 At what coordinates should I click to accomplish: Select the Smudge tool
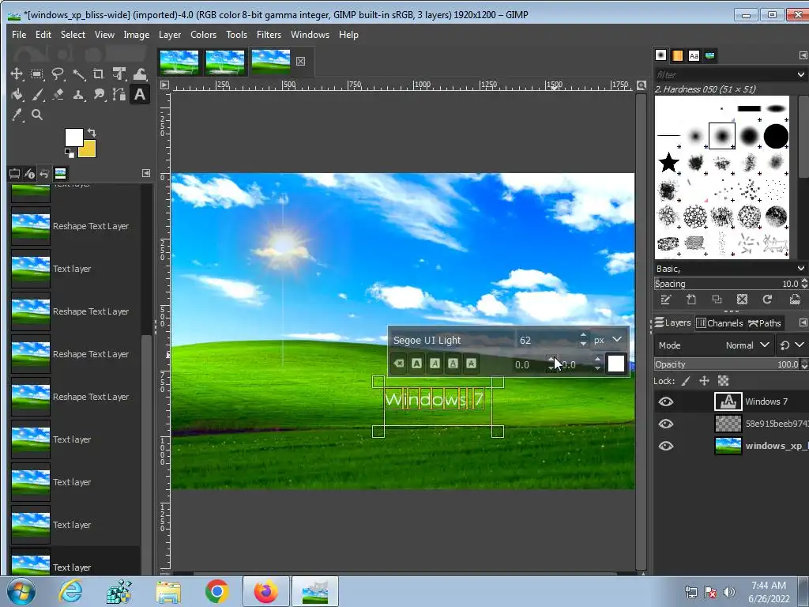pyautogui.click(x=99, y=95)
